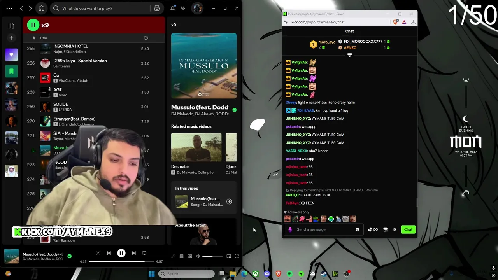Create a new playlist with plus icon
Image resolution: width=498 pixels, height=280 pixels.
(x=11, y=38)
